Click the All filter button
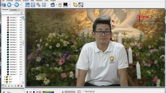The height and width of the screenshot is (93, 166). pos(19,13)
